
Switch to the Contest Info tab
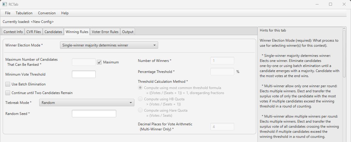(13, 32)
